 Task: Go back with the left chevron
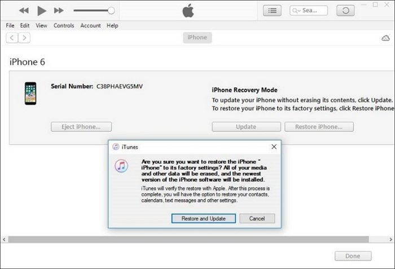tap(12, 38)
